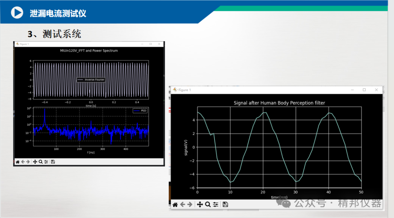Click the Inverse Fourier legend box
The height and width of the screenshot is (218, 394).
tap(91, 79)
